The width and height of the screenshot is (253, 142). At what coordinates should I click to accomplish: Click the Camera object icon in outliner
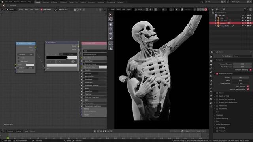click(219, 23)
